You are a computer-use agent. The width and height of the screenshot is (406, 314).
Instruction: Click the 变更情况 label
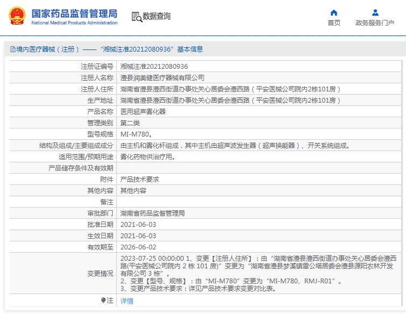click(100, 274)
